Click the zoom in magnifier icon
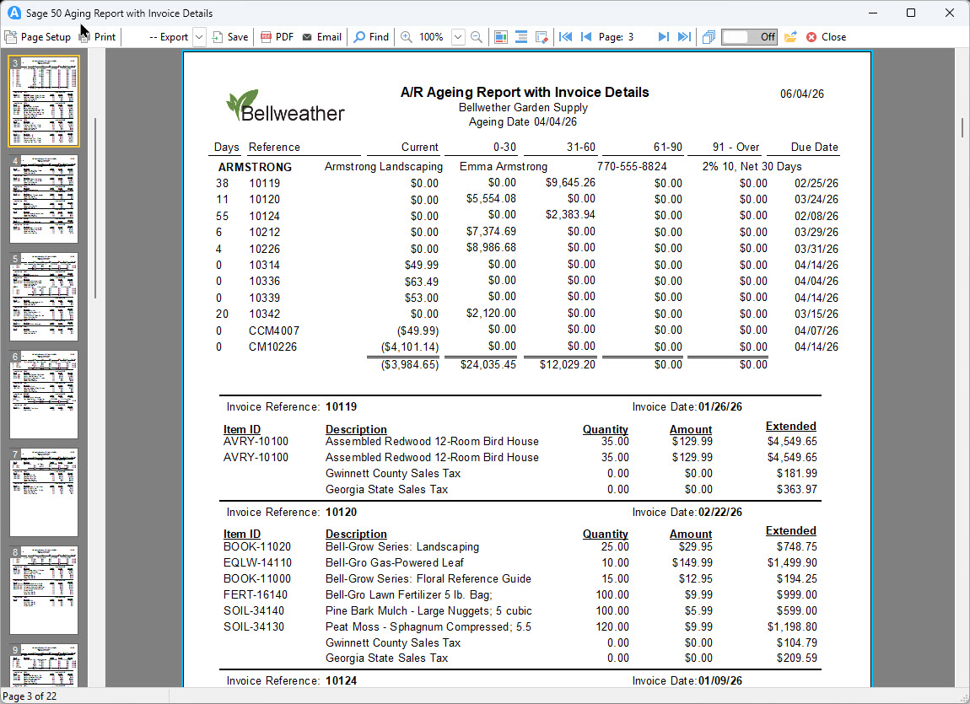Viewport: 970px width, 704px height. point(407,37)
